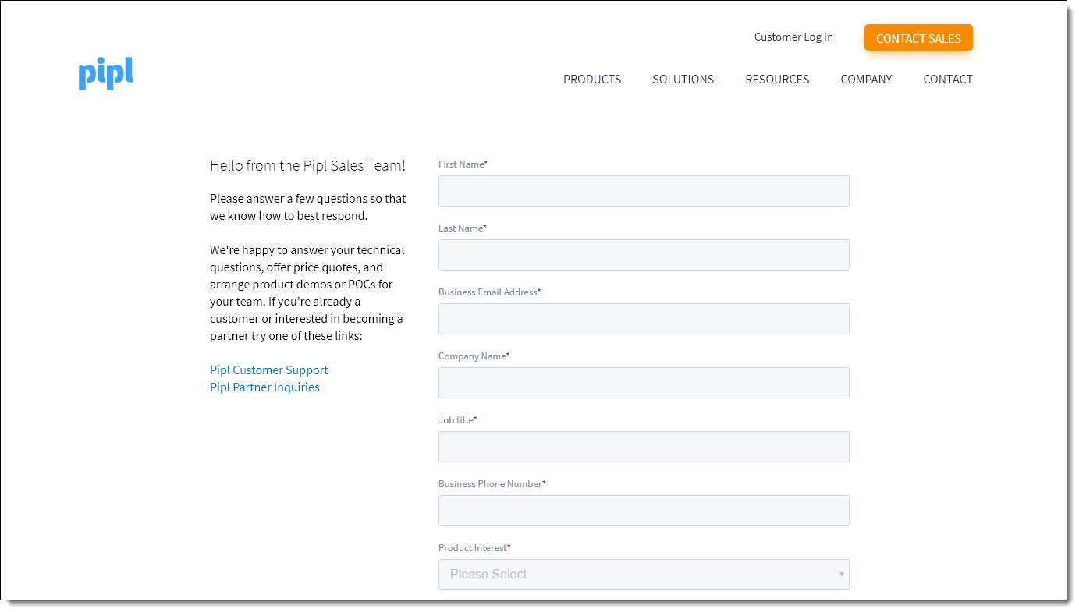Click the 'Hello from the Pipl Sales Team!' heading
The image size is (1079, 612).
tap(307, 165)
